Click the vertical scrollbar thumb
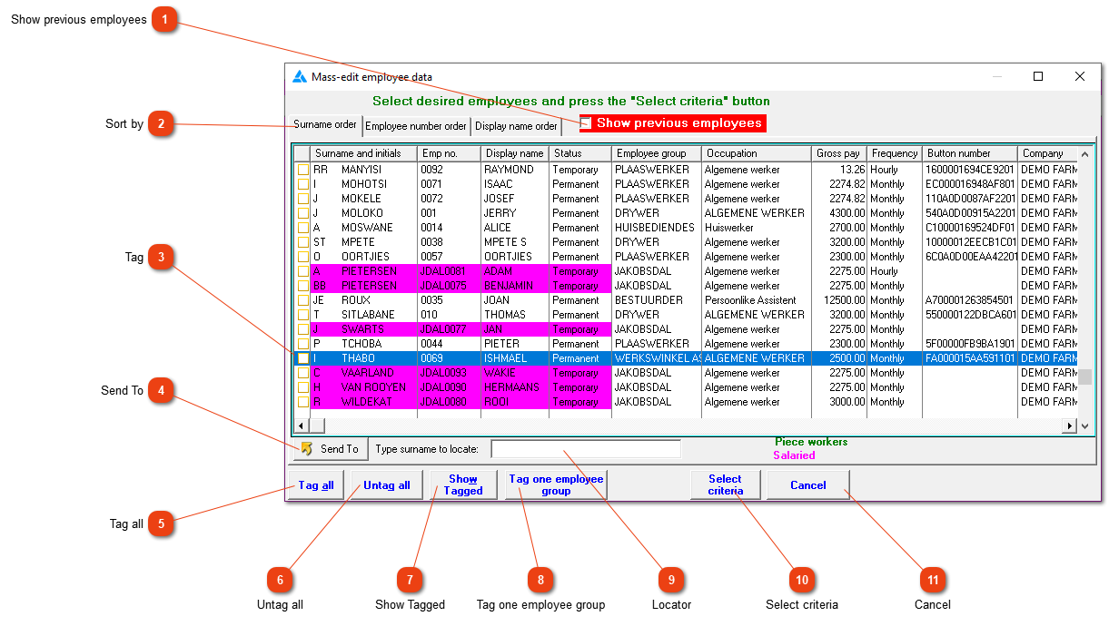This screenshot has height=626, width=1109. (1084, 377)
